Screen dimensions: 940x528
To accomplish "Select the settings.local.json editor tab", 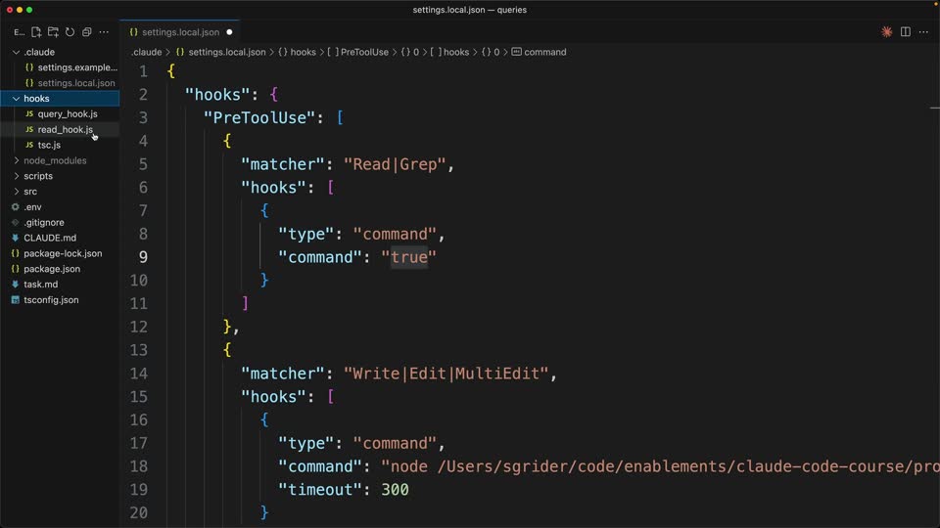I will pyautogui.click(x=180, y=32).
